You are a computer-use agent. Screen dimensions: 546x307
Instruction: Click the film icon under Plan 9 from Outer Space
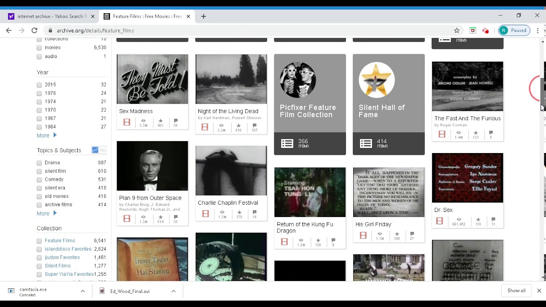tap(127, 218)
